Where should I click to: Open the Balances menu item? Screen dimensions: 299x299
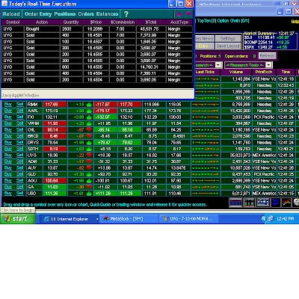pyautogui.click(x=107, y=14)
